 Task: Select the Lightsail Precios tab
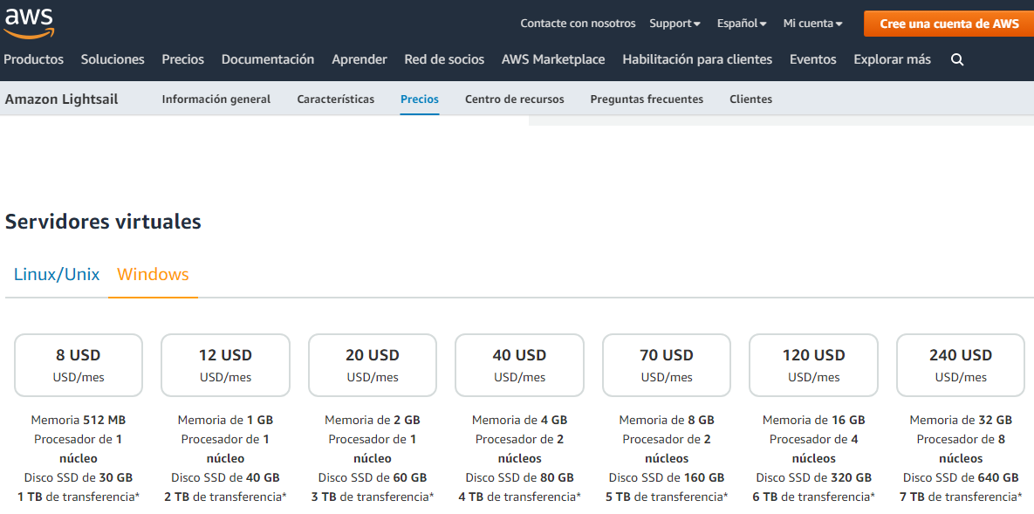420,99
